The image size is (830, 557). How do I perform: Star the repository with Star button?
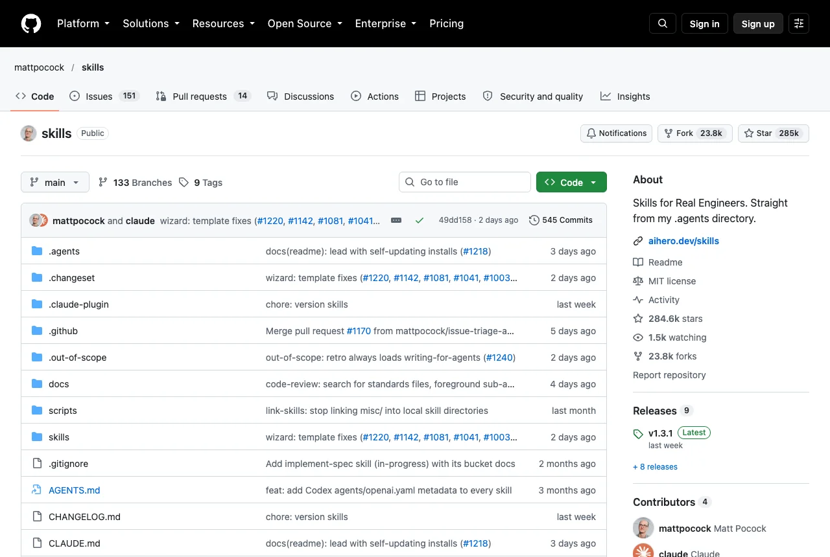[x=774, y=133]
